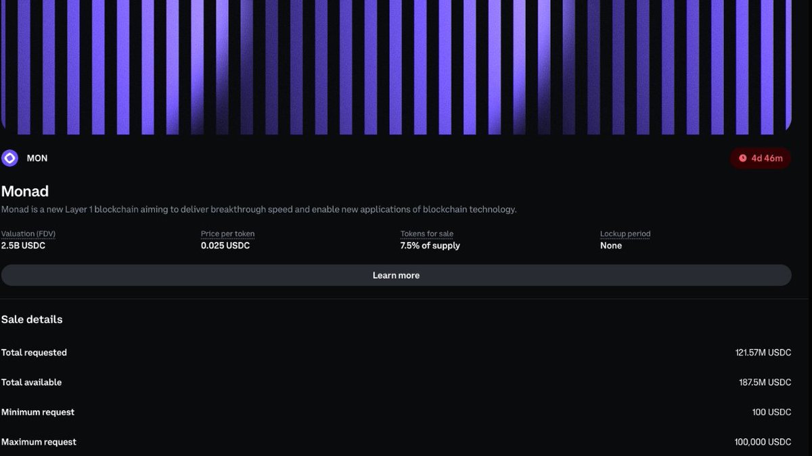Viewport: 812px width, 456px height.
Task: Click the MON token logo icon
Action: (x=9, y=158)
